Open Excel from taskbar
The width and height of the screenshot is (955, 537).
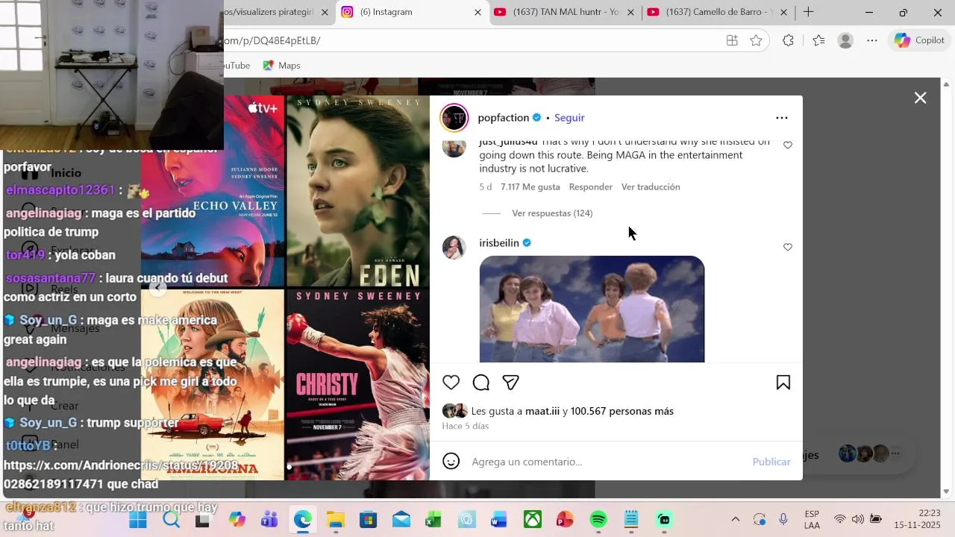(433, 519)
